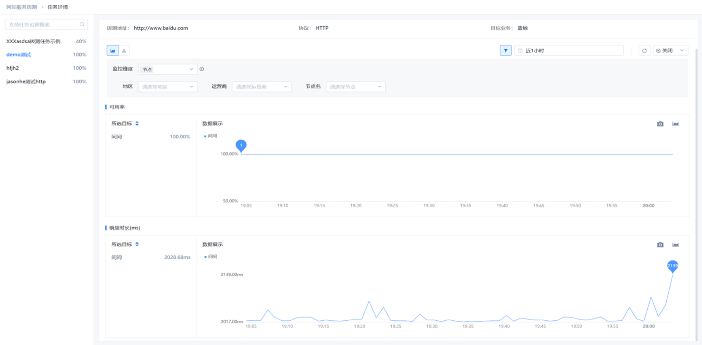Click the refresh circle icon
This screenshot has width=702, height=345.
[644, 50]
